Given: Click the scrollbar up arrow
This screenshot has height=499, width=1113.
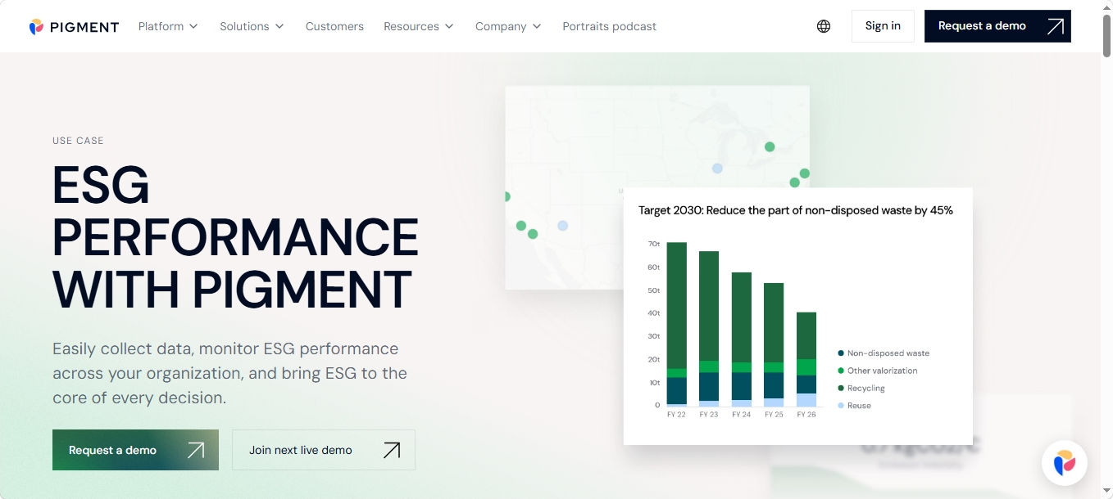Looking at the screenshot, I should [x=1106, y=7].
